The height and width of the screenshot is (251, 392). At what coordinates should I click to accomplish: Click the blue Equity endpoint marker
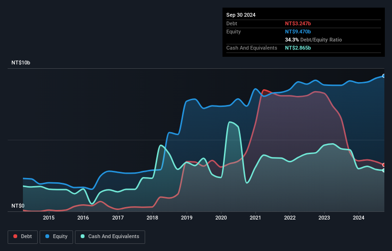click(x=384, y=76)
